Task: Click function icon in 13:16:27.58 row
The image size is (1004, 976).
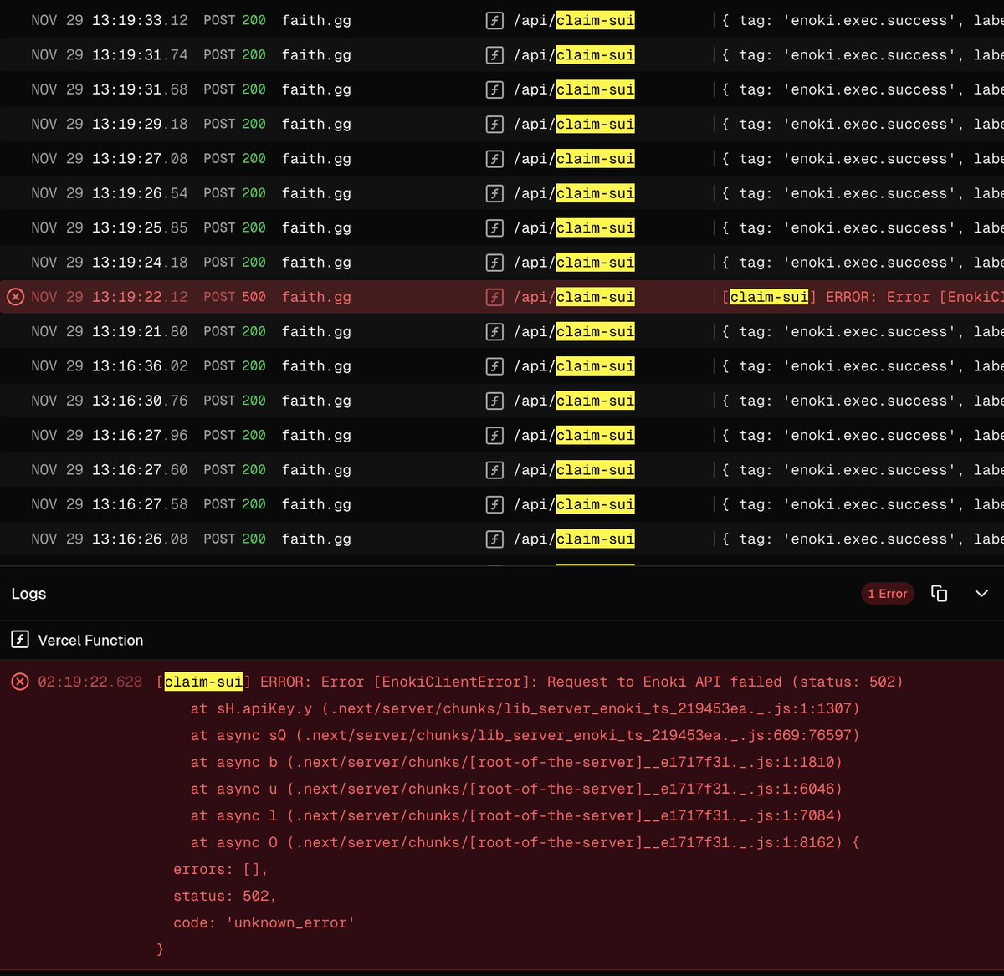Action: click(494, 504)
